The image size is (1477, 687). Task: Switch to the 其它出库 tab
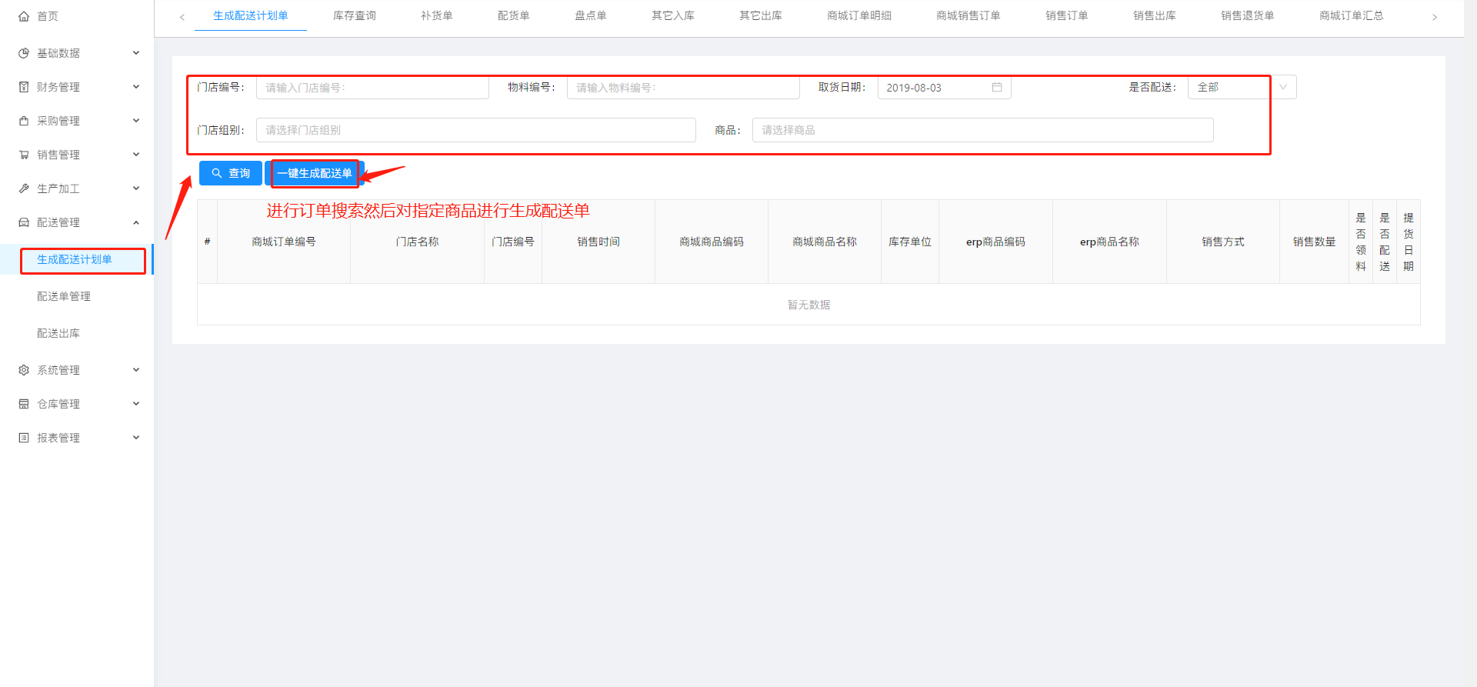(761, 15)
